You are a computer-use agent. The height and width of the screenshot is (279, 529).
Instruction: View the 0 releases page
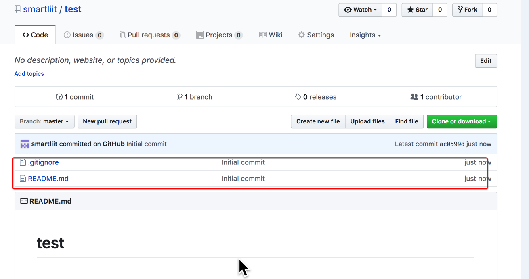tap(315, 97)
